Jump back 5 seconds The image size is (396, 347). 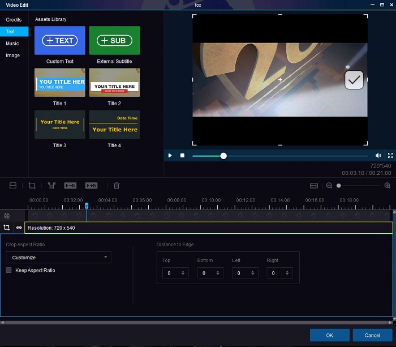tap(70, 186)
